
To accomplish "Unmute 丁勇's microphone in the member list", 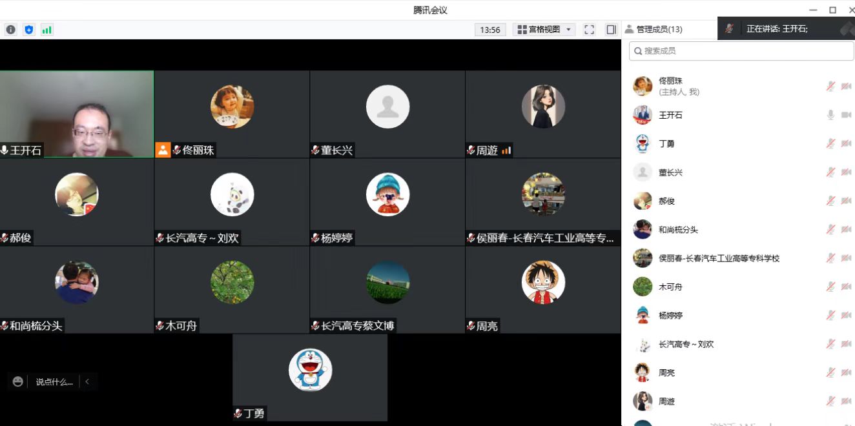I will (831, 143).
